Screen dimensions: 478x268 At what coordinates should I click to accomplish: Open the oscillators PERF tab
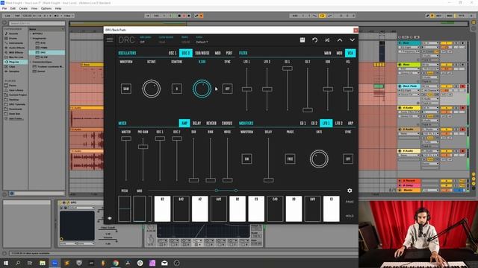[x=229, y=53]
